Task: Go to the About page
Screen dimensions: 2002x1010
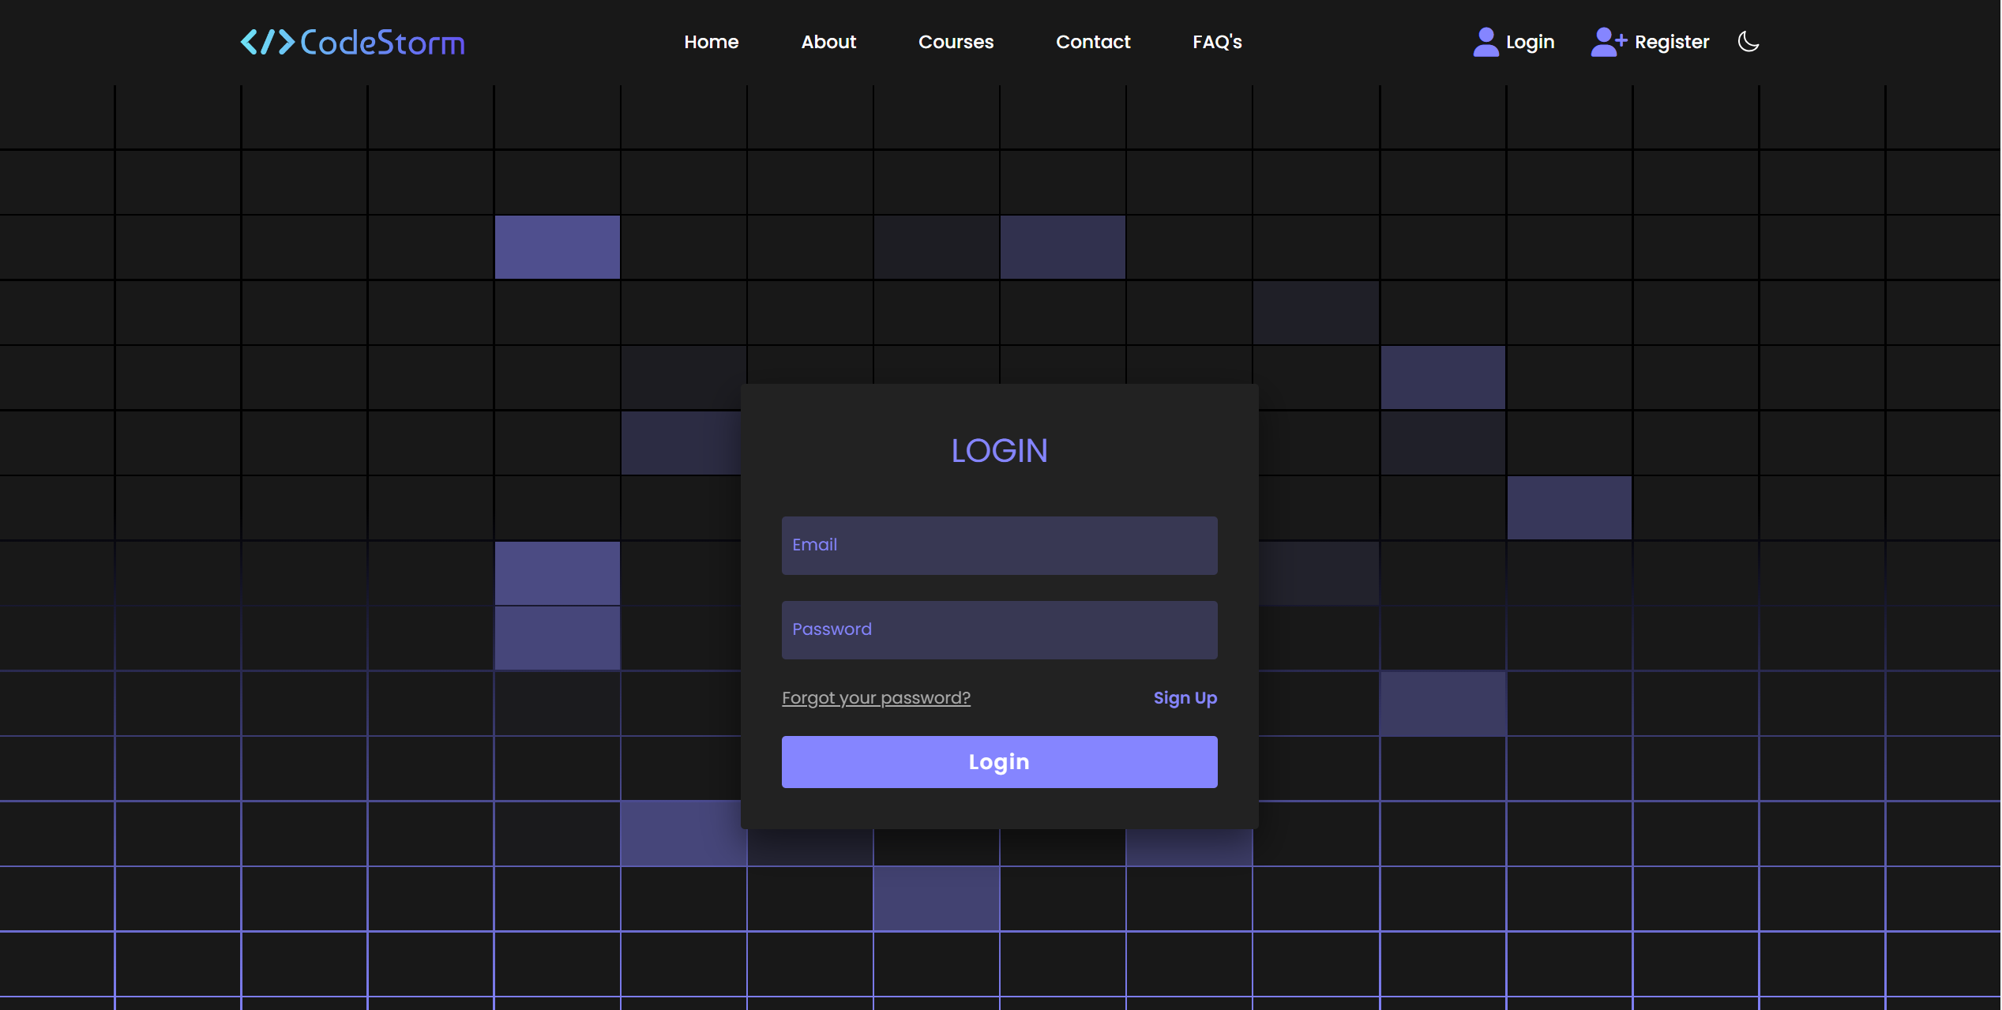Action: [x=828, y=42]
